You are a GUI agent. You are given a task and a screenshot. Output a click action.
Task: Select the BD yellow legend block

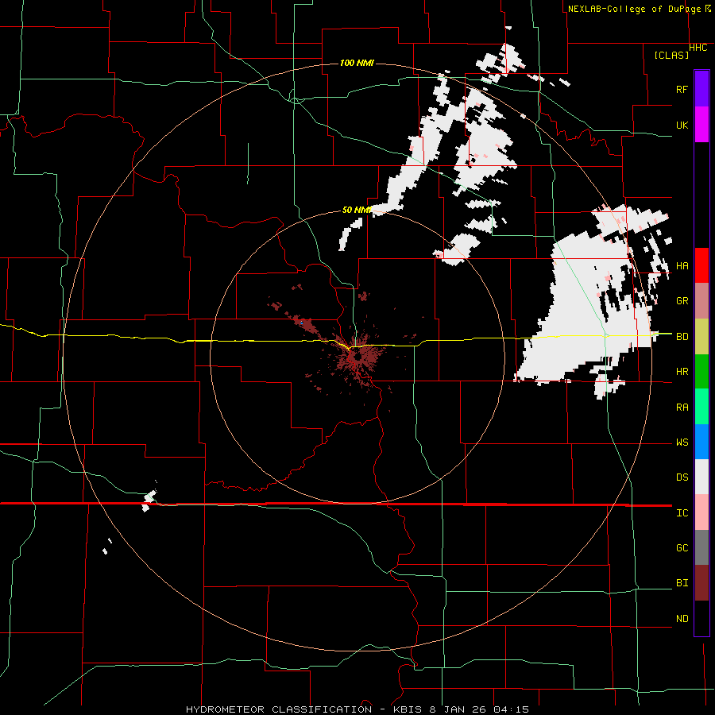pos(701,337)
